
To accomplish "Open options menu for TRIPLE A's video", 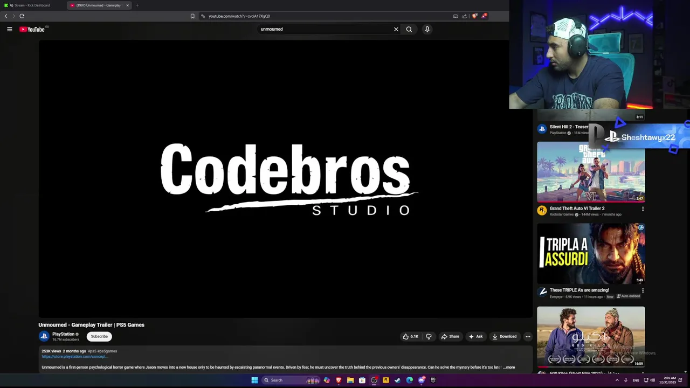I will click(x=643, y=291).
